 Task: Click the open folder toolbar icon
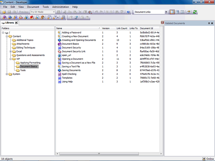click(4, 12)
